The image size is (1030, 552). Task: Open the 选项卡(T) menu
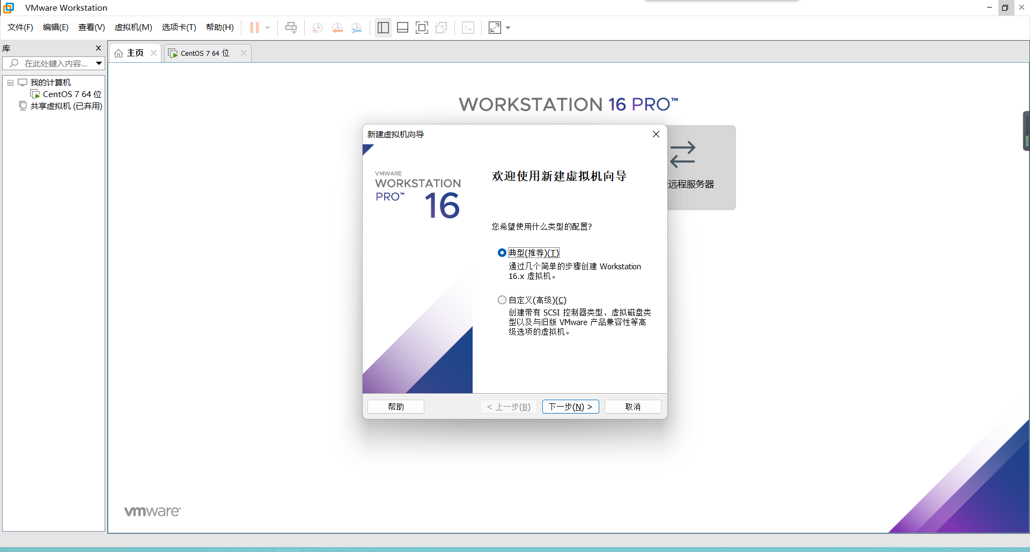click(179, 27)
